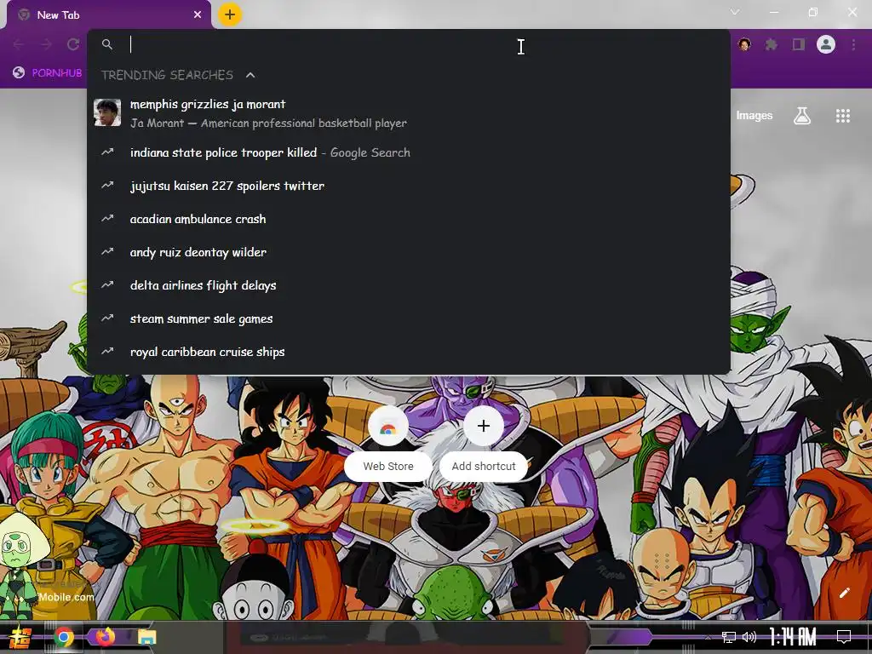Select suggestion acadian ambulance crash
The width and height of the screenshot is (872, 654).
(408, 219)
